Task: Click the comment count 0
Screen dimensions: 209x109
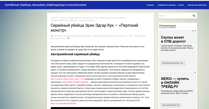Action: (x=70, y=38)
